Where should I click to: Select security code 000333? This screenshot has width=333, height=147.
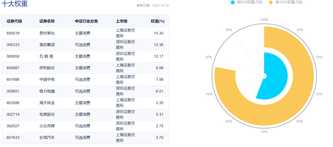click(13, 45)
